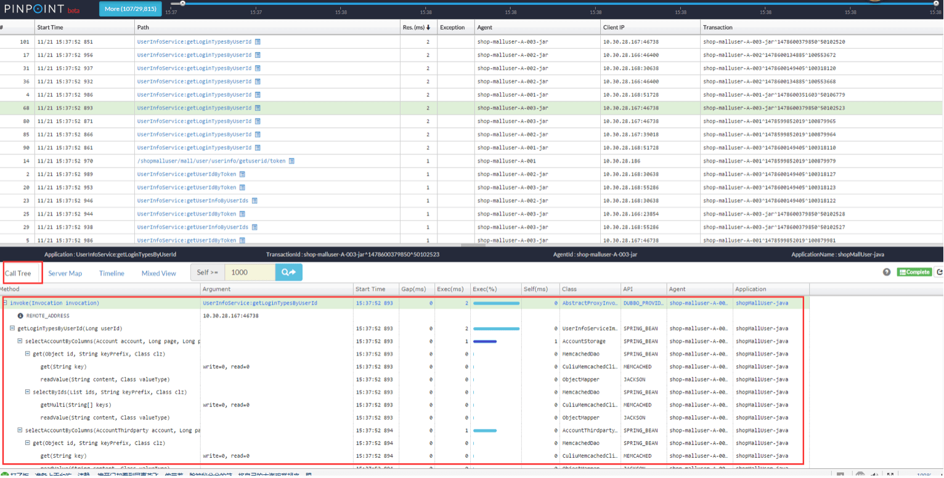Open the Timeline tab

(x=112, y=273)
